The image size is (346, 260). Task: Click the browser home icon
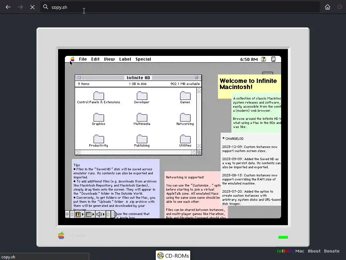(327, 7)
